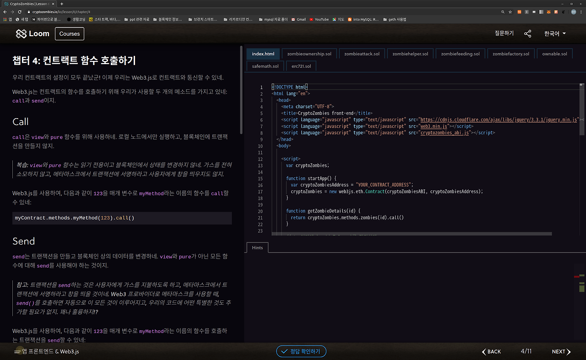Click the myContract.methods.myMethod(123).call() code block

point(122,218)
